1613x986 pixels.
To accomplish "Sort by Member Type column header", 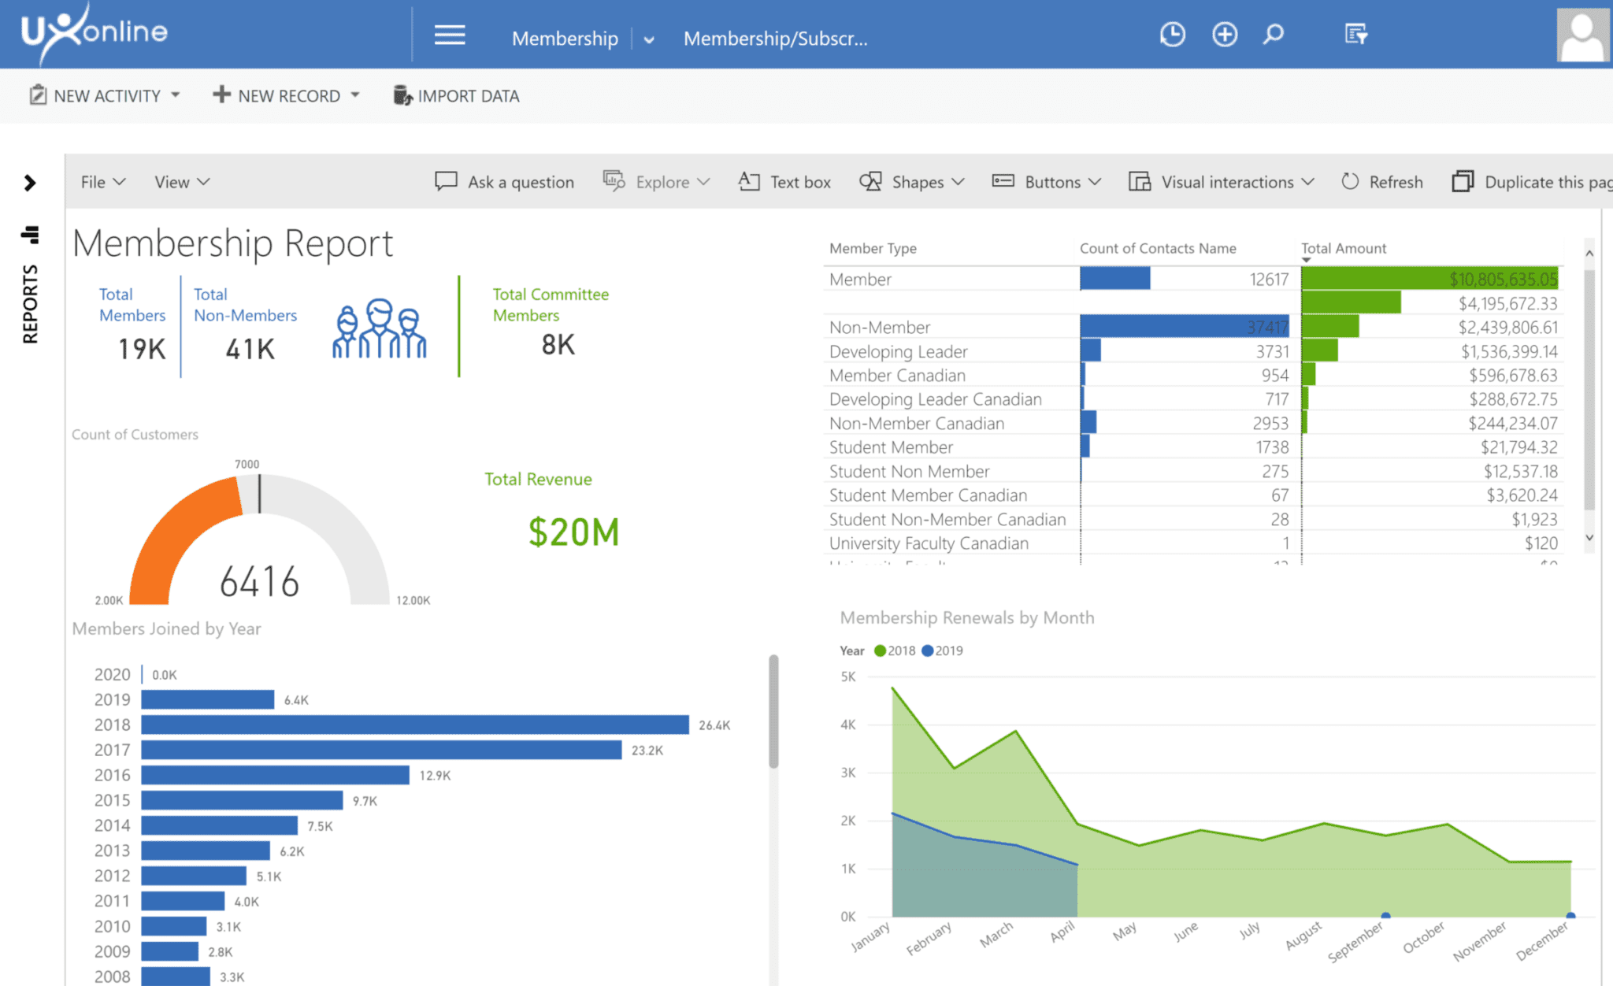I will [873, 248].
